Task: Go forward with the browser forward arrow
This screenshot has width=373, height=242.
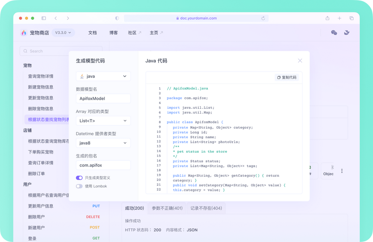Action: [68, 18]
